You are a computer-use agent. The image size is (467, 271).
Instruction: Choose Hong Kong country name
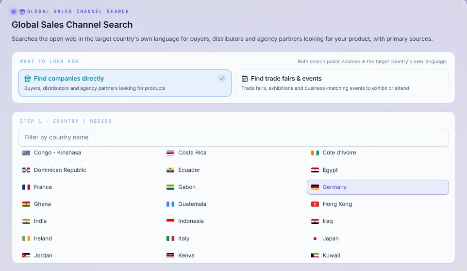point(337,204)
